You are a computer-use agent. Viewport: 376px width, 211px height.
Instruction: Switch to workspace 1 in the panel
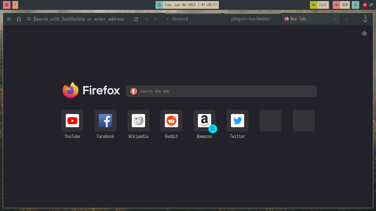(15, 5)
